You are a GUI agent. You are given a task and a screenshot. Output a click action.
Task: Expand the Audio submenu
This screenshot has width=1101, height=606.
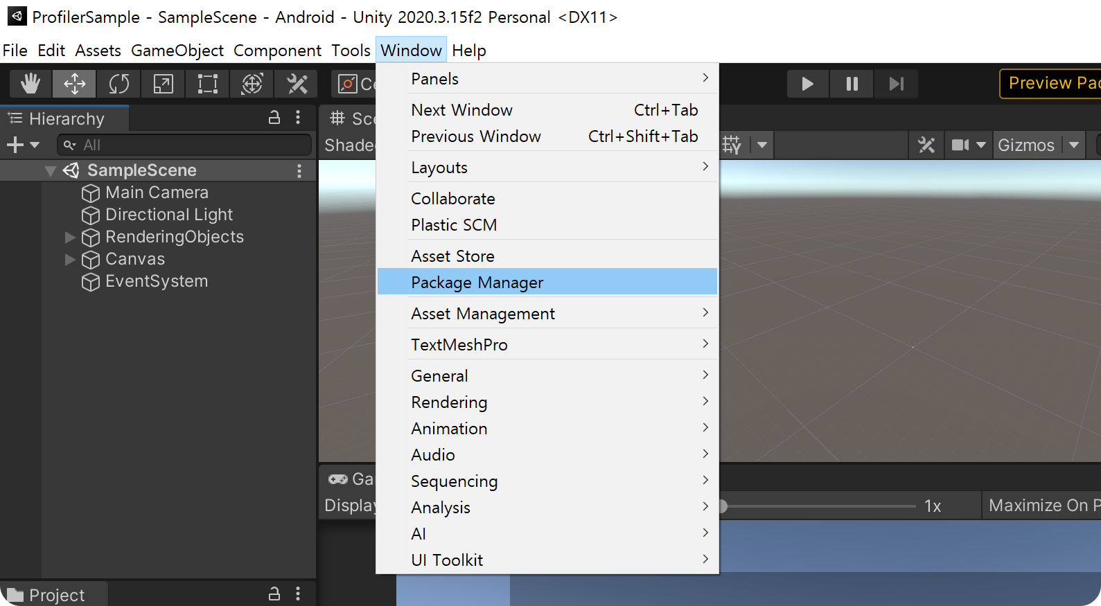click(x=547, y=455)
